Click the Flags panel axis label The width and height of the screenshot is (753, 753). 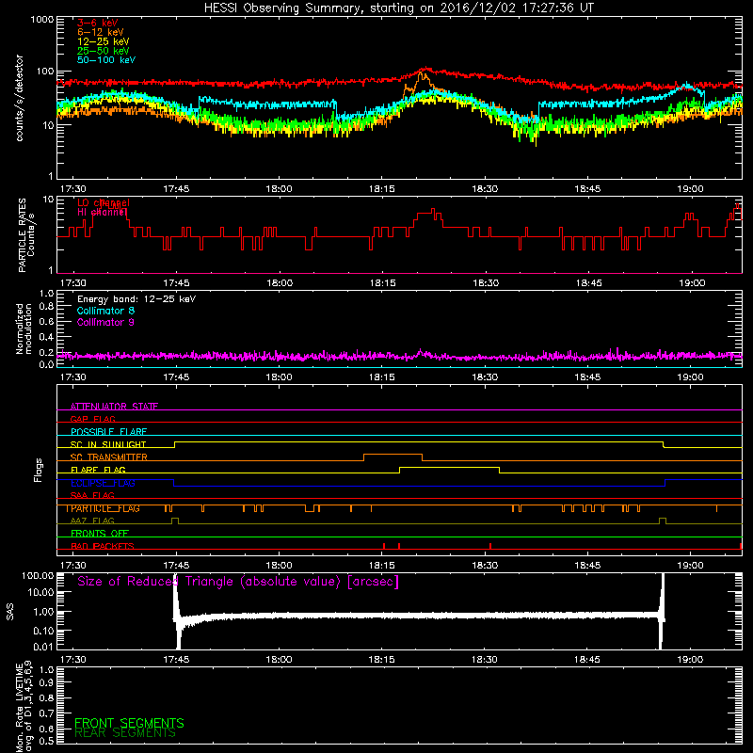pyautogui.click(x=39, y=470)
